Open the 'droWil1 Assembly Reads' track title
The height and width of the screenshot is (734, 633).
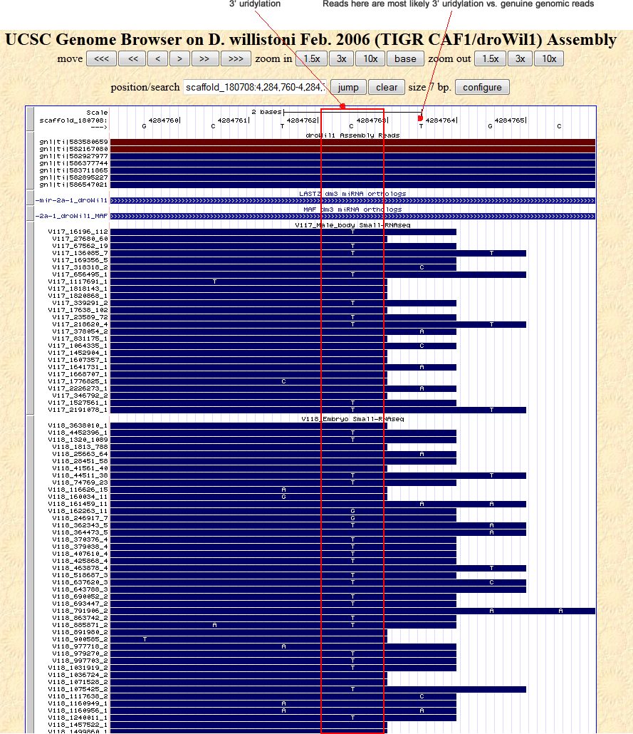point(352,135)
